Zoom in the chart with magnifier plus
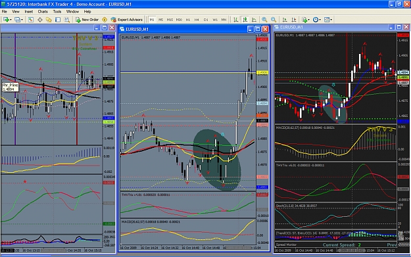The image size is (411, 257). tap(264, 20)
